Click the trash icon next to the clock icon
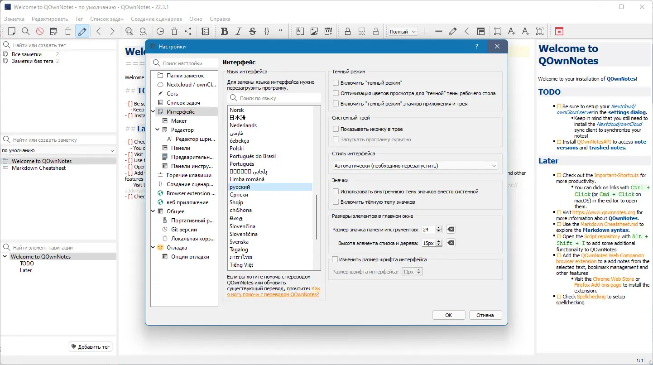This screenshot has height=365, width=653. pyautogui.click(x=174, y=31)
